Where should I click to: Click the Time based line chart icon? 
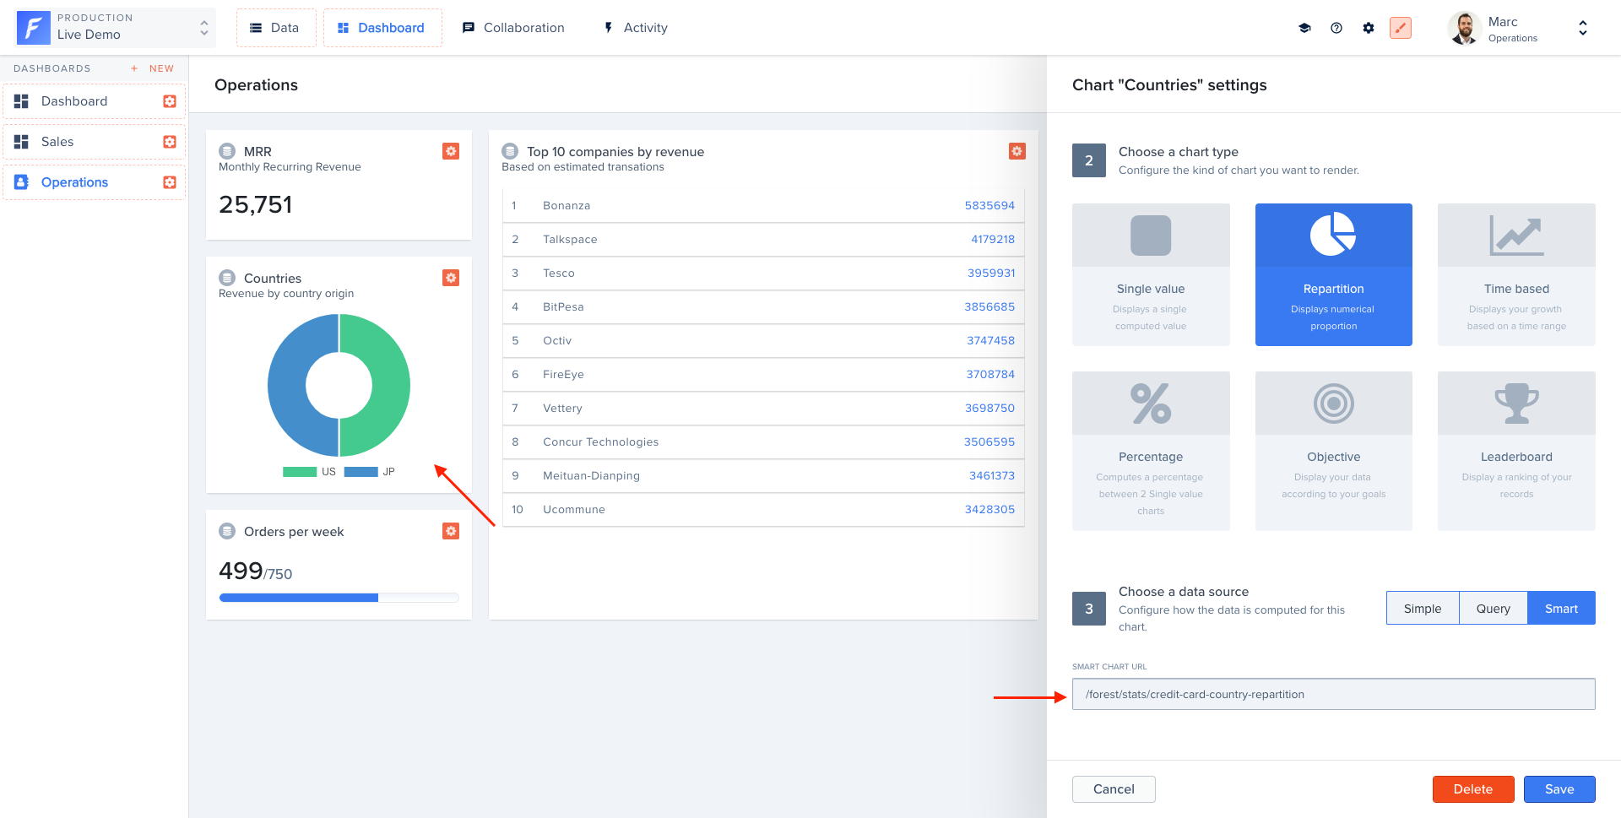click(x=1516, y=236)
